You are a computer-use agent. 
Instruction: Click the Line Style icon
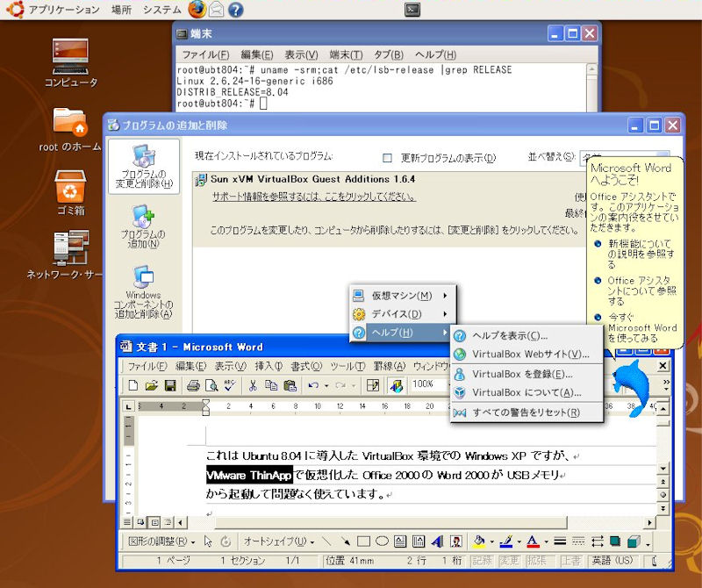tap(560, 541)
